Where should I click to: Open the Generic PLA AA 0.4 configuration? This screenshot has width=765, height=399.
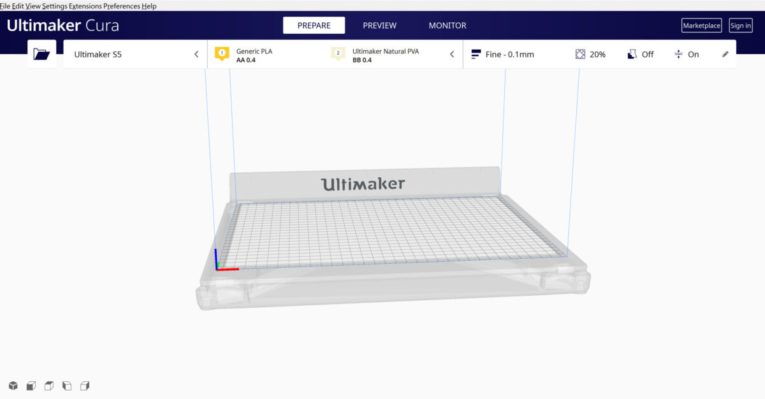coord(254,55)
